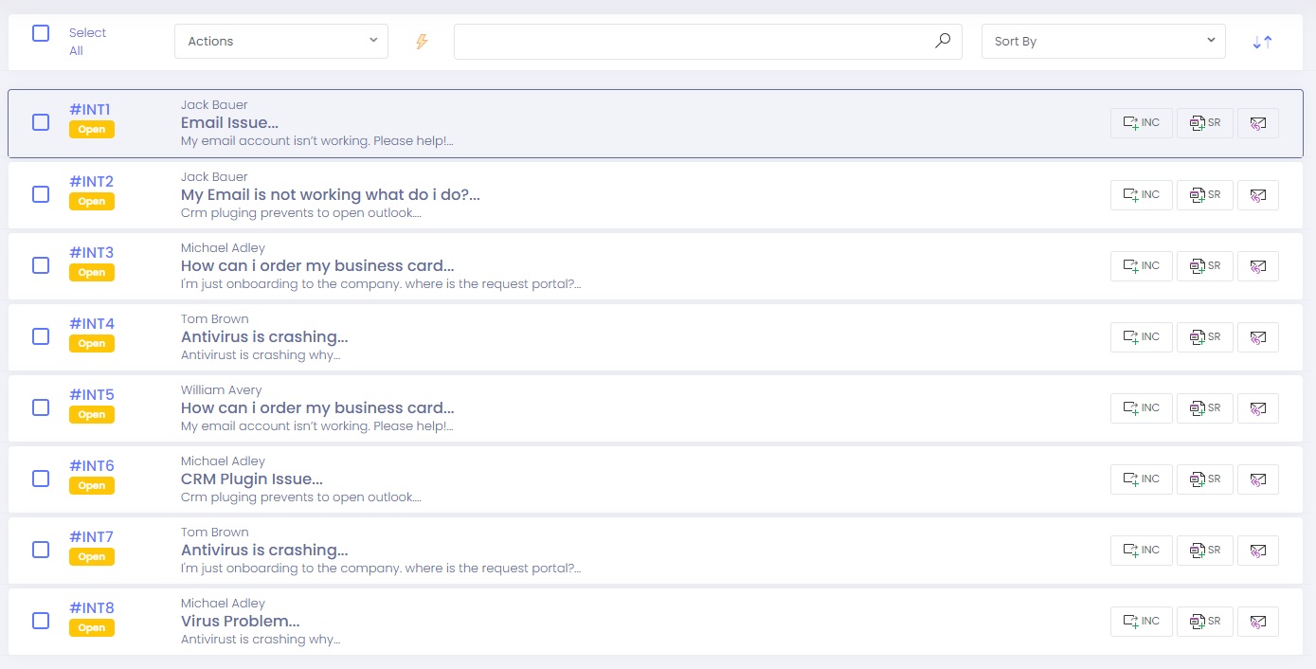Expand the Sort By dropdown

1103,42
